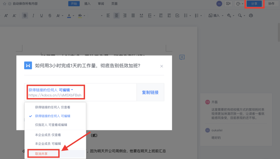Select '获得链接的任何人 仅查看' option
The image size is (280, 159).
(x=52, y=107)
